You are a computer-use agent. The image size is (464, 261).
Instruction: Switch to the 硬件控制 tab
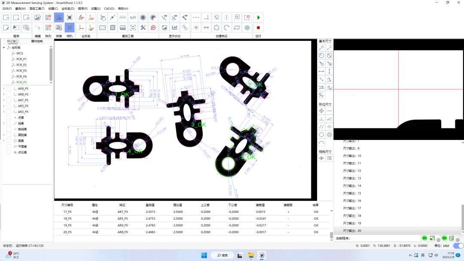tap(37, 42)
